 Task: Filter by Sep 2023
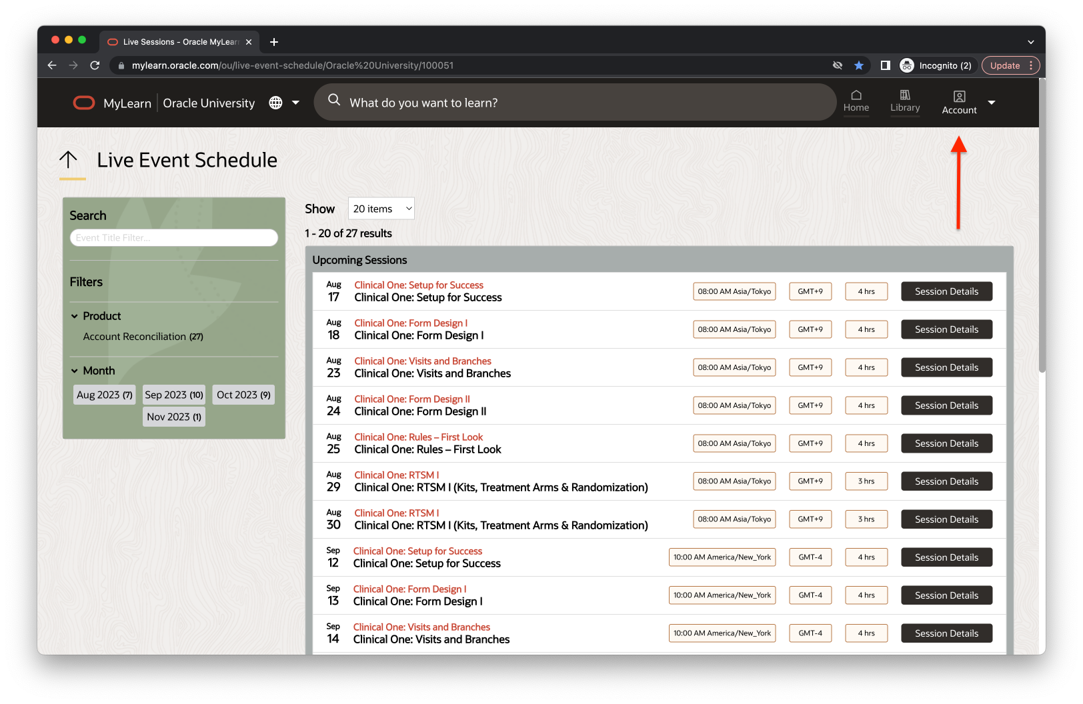pyautogui.click(x=174, y=395)
